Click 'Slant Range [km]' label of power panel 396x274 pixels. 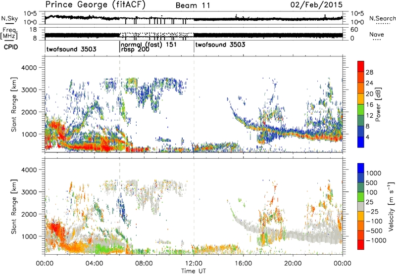click(14, 104)
